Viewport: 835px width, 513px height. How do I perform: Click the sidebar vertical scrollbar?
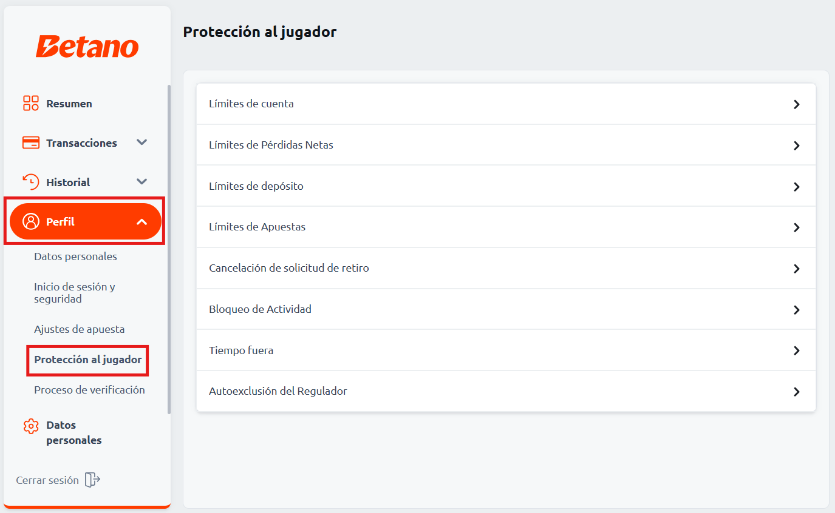click(169, 249)
